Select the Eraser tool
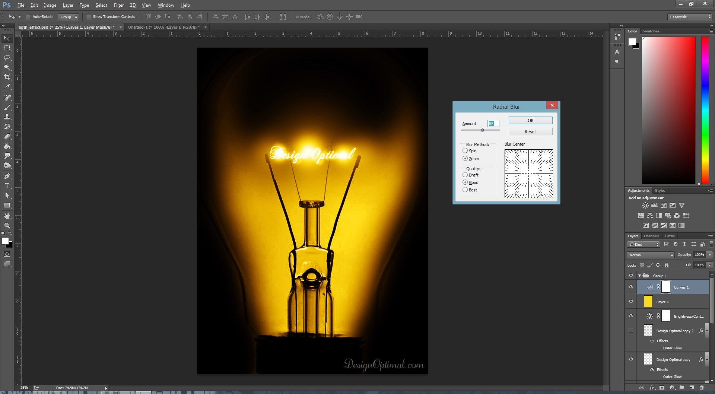 7,136
